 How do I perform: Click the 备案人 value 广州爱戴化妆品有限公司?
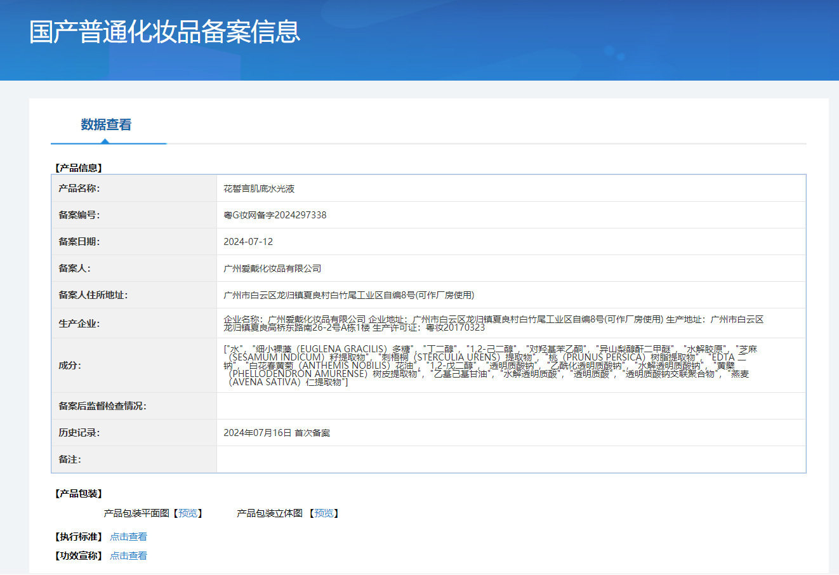272,268
